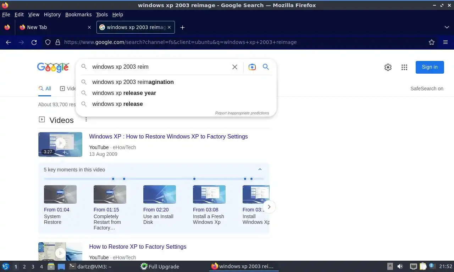Viewport: 454px width, 272px height.
Task: Choose suggestion windows xp 2003 reimagination
Action: [176, 82]
